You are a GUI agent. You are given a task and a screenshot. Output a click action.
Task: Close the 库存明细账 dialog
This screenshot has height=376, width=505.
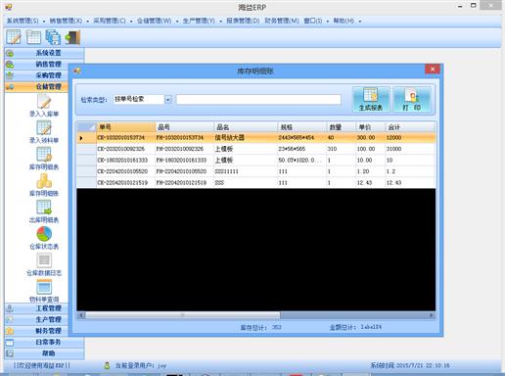pyautogui.click(x=433, y=70)
